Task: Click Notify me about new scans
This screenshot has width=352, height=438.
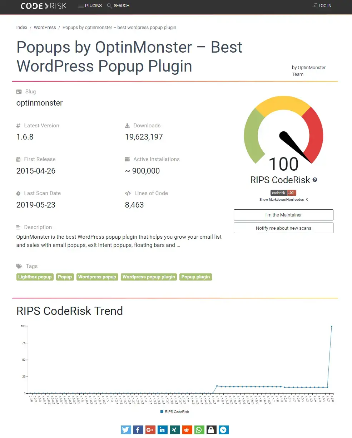Action: click(283, 228)
